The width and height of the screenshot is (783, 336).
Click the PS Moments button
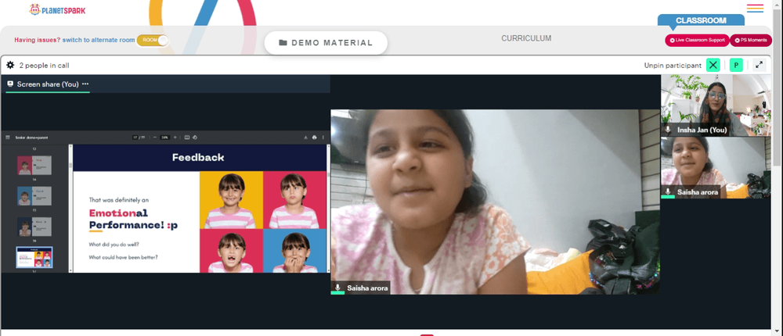(751, 40)
